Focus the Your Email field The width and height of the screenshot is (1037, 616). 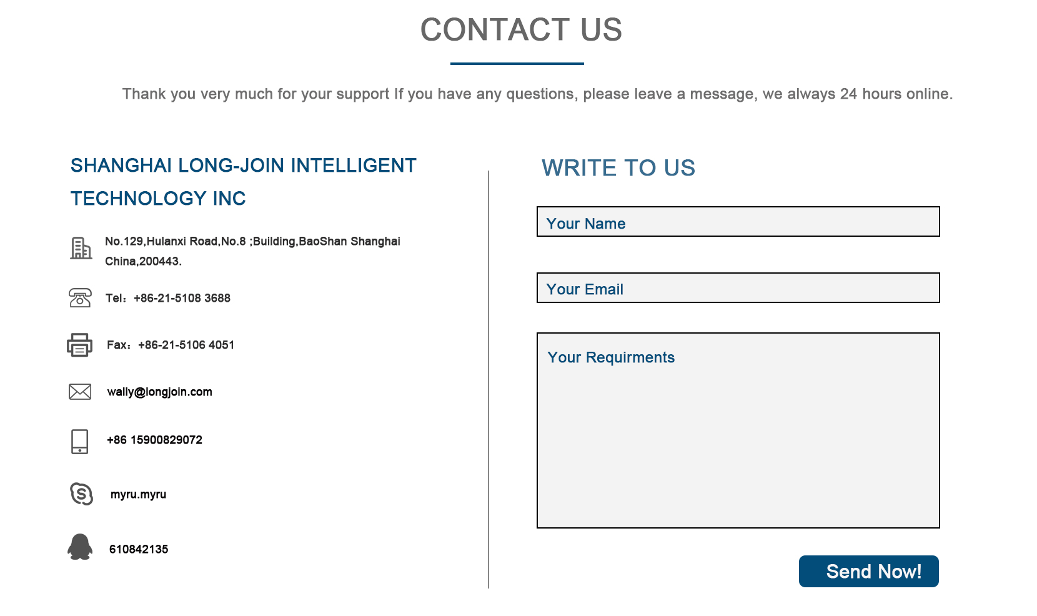(x=738, y=288)
